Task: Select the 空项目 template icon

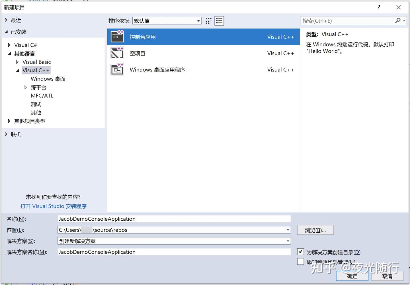Action: [117, 53]
